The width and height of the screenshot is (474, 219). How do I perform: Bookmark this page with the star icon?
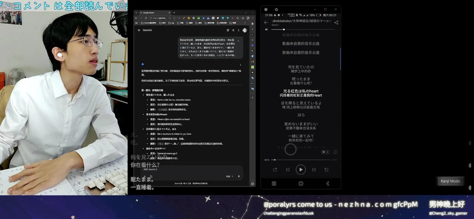[x=174, y=18]
